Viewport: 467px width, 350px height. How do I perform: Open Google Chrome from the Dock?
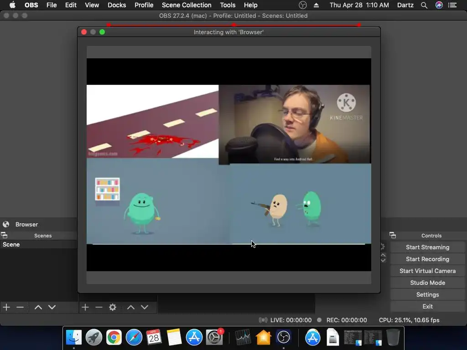point(114,338)
